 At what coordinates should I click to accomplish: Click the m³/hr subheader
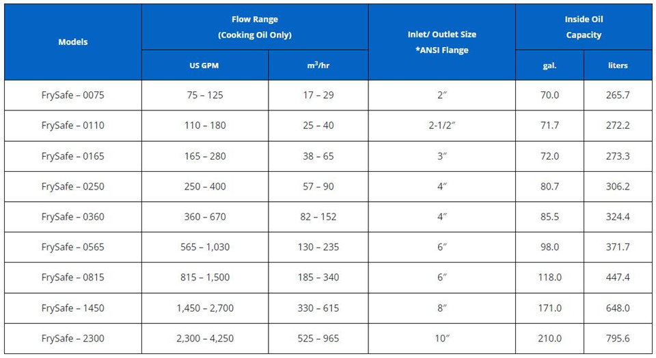click(x=318, y=65)
